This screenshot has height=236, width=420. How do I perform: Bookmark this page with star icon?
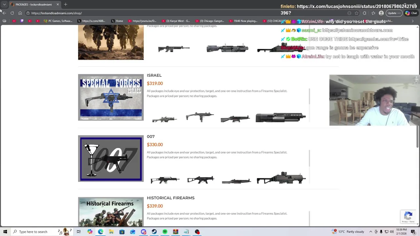coord(357,13)
